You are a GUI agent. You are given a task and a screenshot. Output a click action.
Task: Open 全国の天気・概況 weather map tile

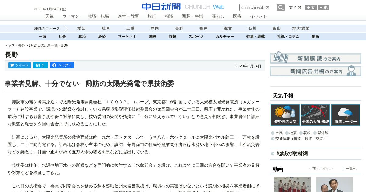[x=315, y=115]
